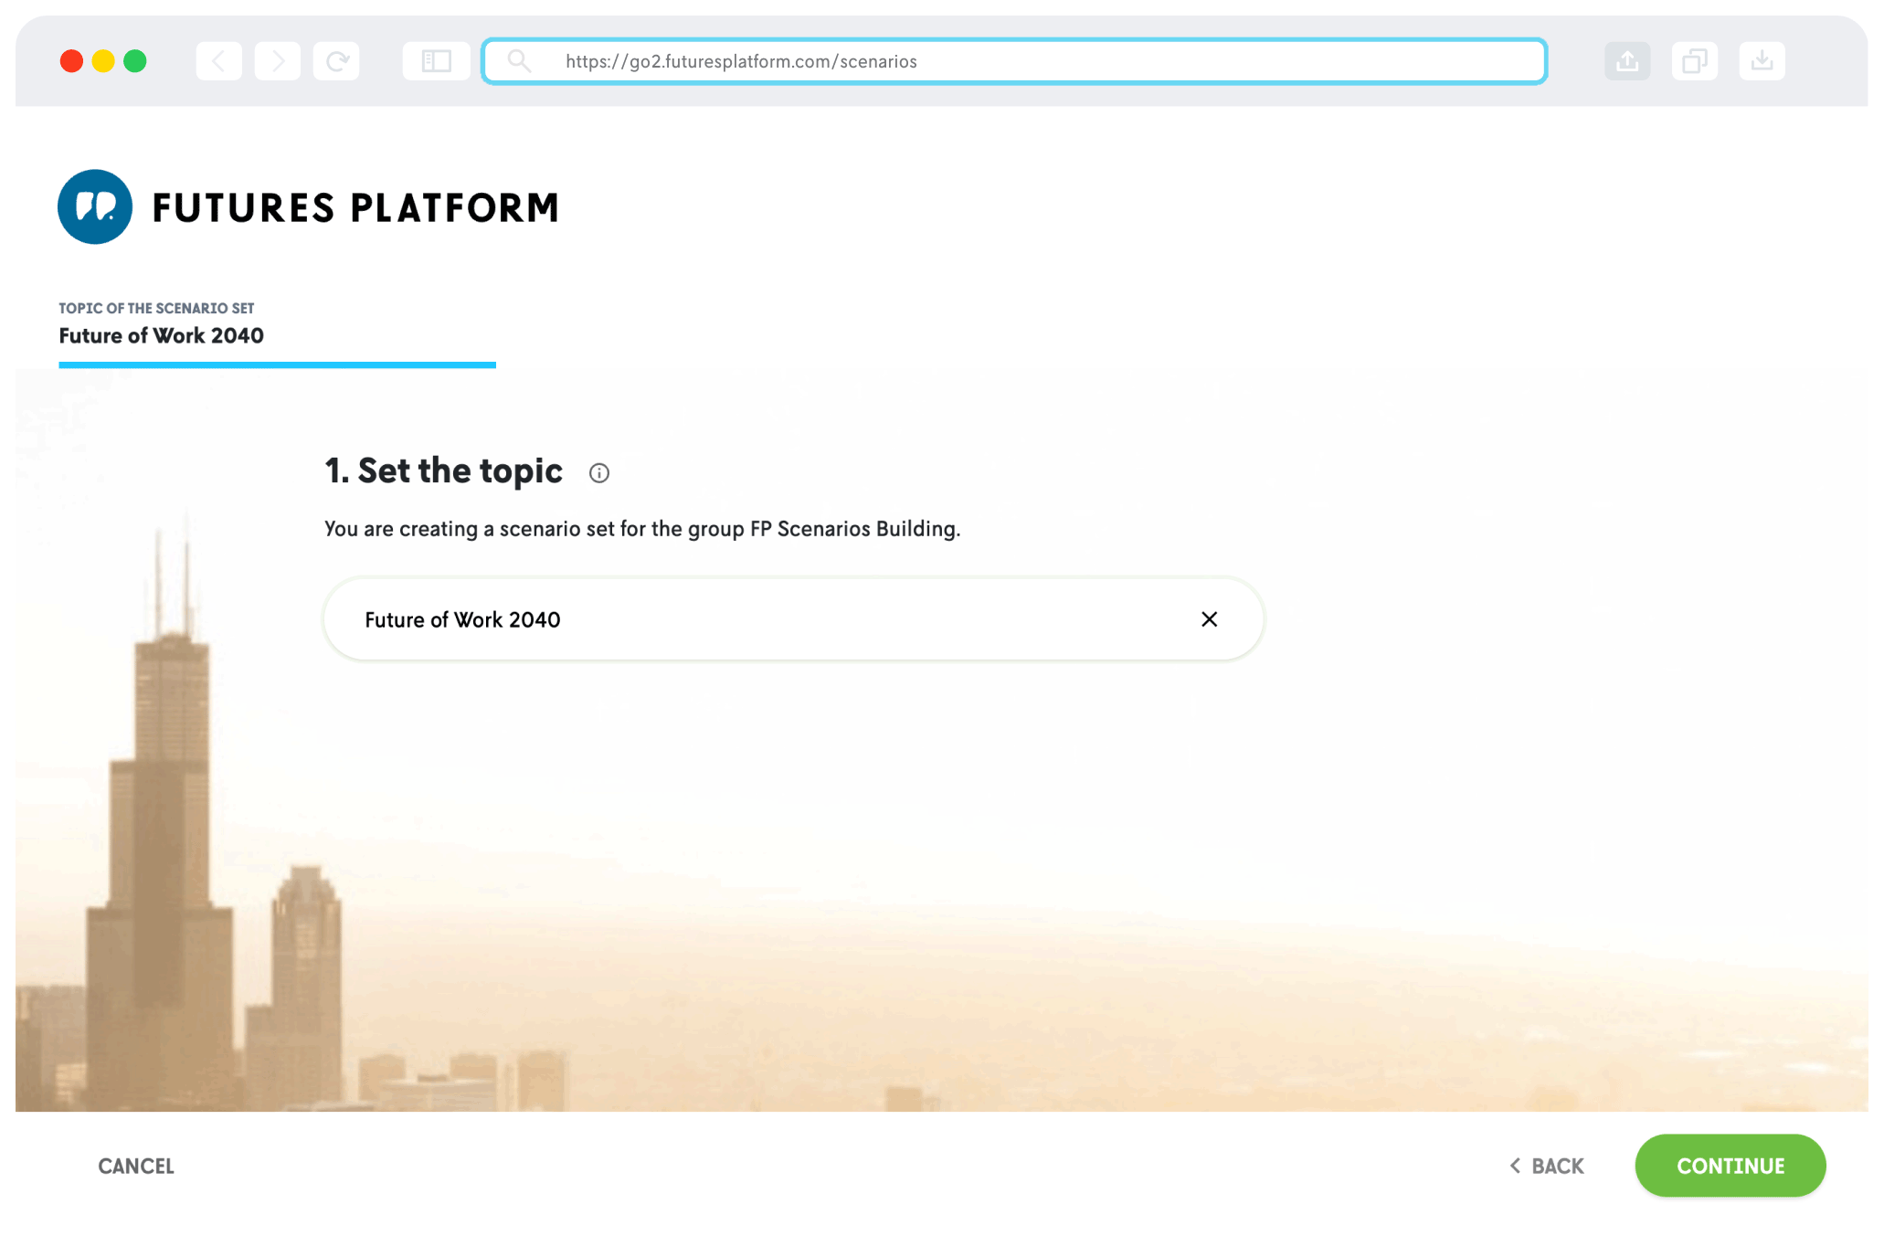1884x1257 pixels.
Task: Open the browser sidebar panel icon
Action: click(x=436, y=60)
